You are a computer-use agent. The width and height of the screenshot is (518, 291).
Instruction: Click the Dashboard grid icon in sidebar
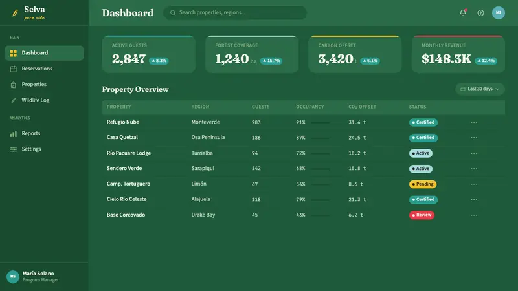pos(13,53)
